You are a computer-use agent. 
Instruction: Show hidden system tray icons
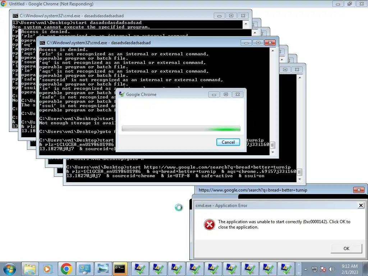tap(305, 269)
